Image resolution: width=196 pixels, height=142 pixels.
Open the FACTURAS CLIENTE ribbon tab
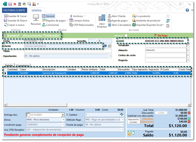pyautogui.click(x=14, y=10)
